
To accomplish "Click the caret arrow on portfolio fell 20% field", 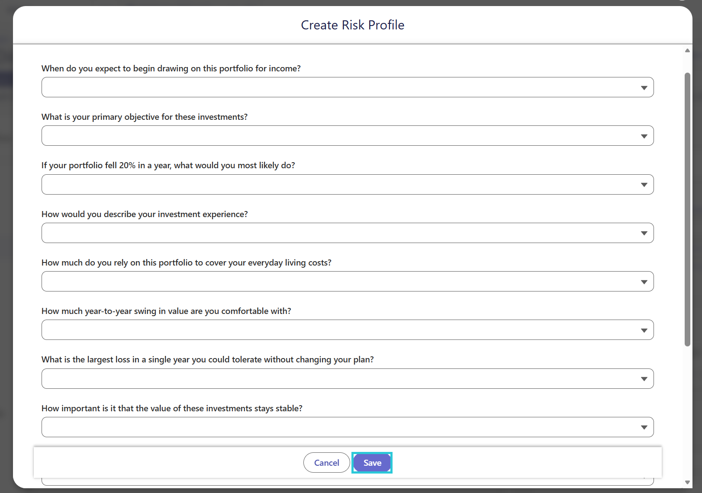I will (644, 185).
